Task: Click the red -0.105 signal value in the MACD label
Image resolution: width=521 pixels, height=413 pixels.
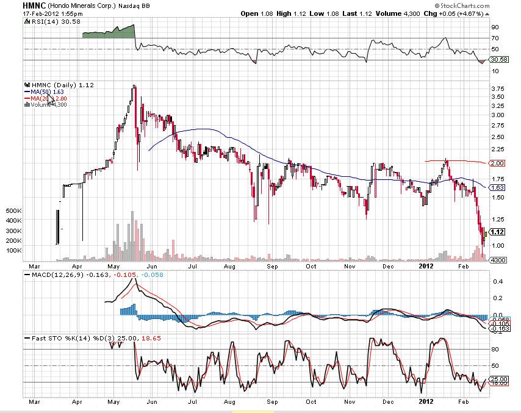Action: pyautogui.click(x=125, y=275)
